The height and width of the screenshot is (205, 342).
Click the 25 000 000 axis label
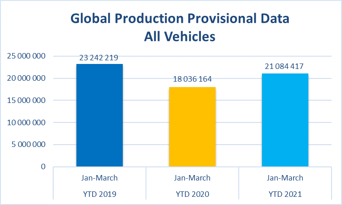coord(26,56)
